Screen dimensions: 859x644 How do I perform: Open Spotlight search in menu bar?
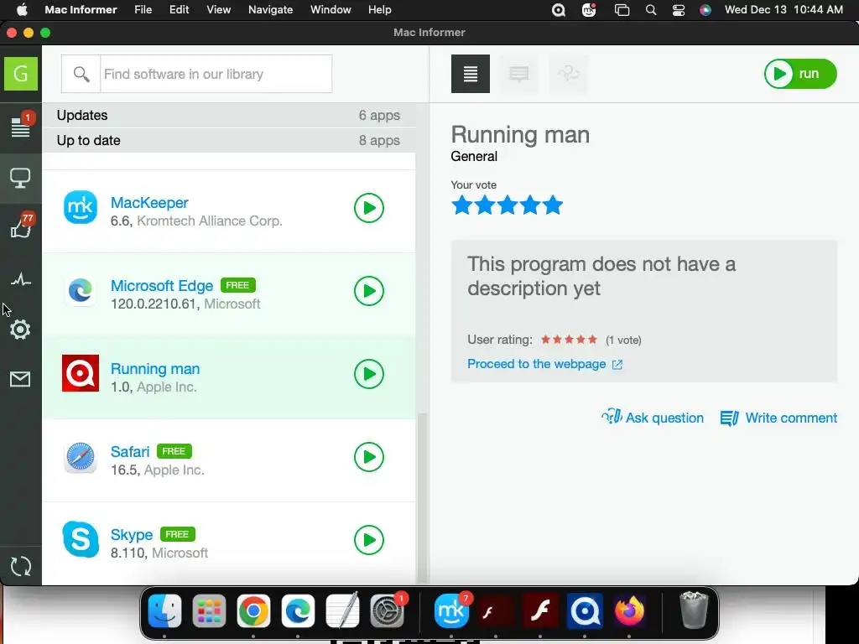pos(651,10)
